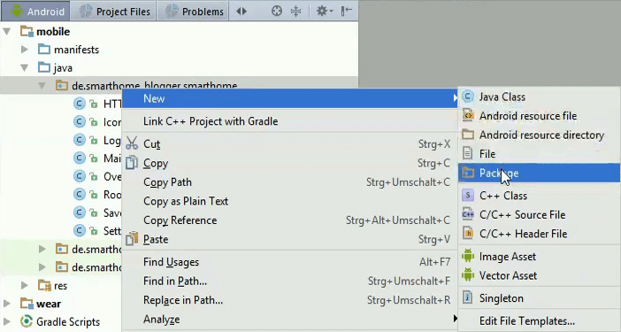Open the Analyze submenu
Screen dimensions: 621x332
point(290,319)
